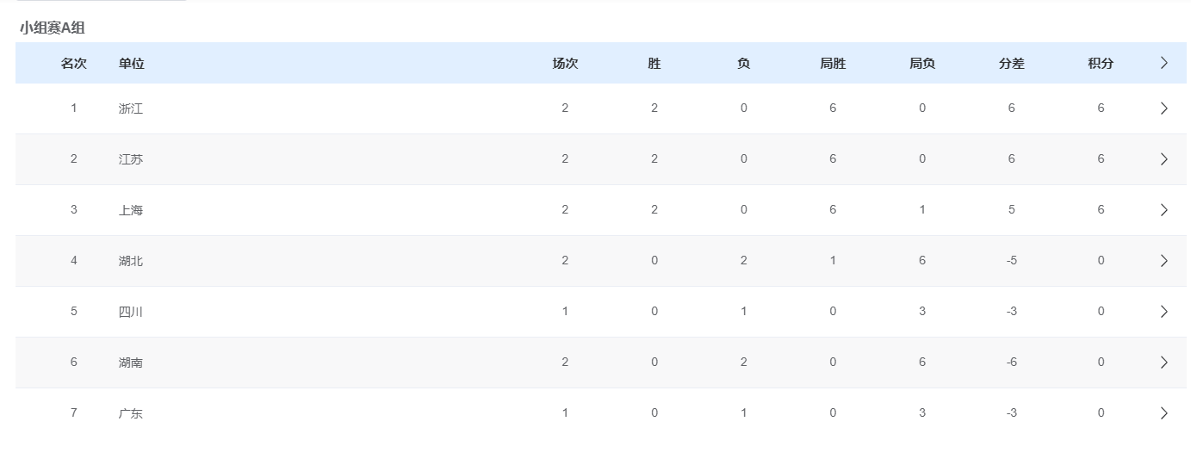
Task: Click the 分差 column header
Action: pos(1011,64)
